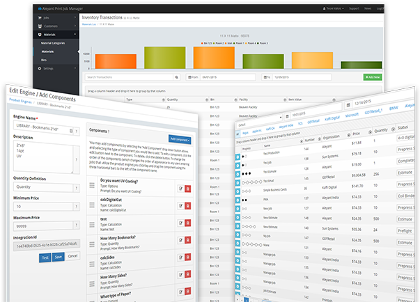Delete the calcDigitalCut component
Image resolution: width=420 pixels, height=302 pixels.
click(188, 206)
